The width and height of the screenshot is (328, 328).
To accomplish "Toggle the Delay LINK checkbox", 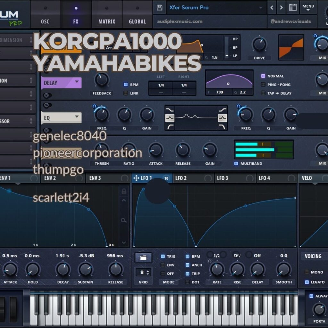I will coord(126,93).
